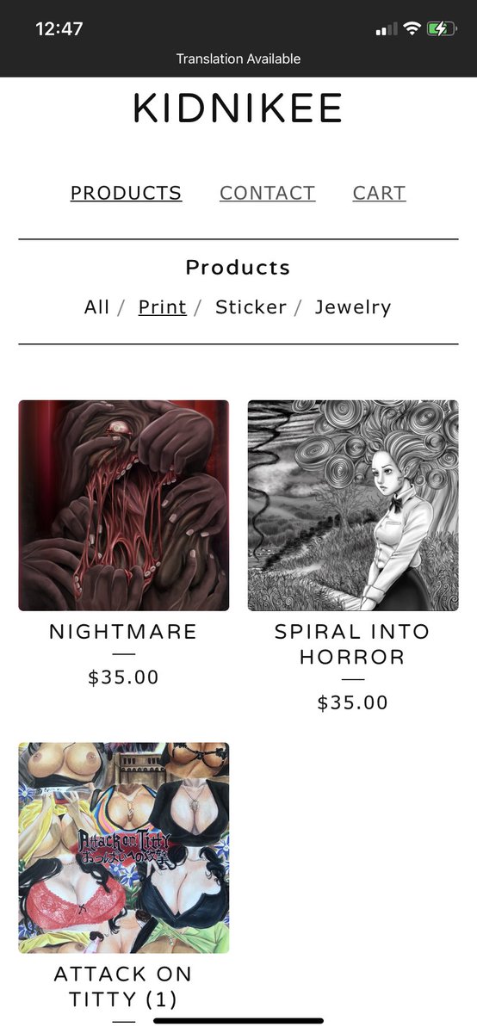The image size is (477, 1033).
Task: Filter products by Print
Action: pos(162,307)
